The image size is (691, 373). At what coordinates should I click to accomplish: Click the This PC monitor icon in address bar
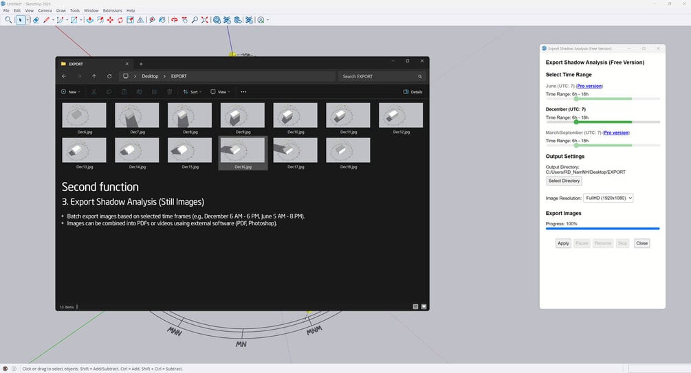tap(126, 76)
